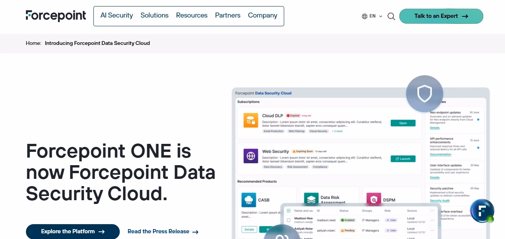Click the green 'Enabled' status badge

(x=348, y=220)
